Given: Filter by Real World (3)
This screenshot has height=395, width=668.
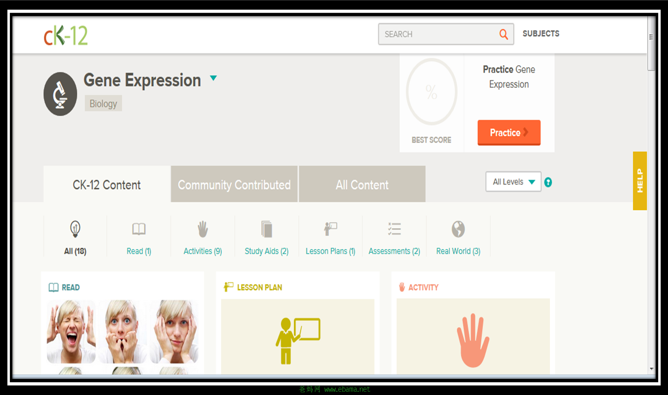Looking at the screenshot, I should 458,252.
